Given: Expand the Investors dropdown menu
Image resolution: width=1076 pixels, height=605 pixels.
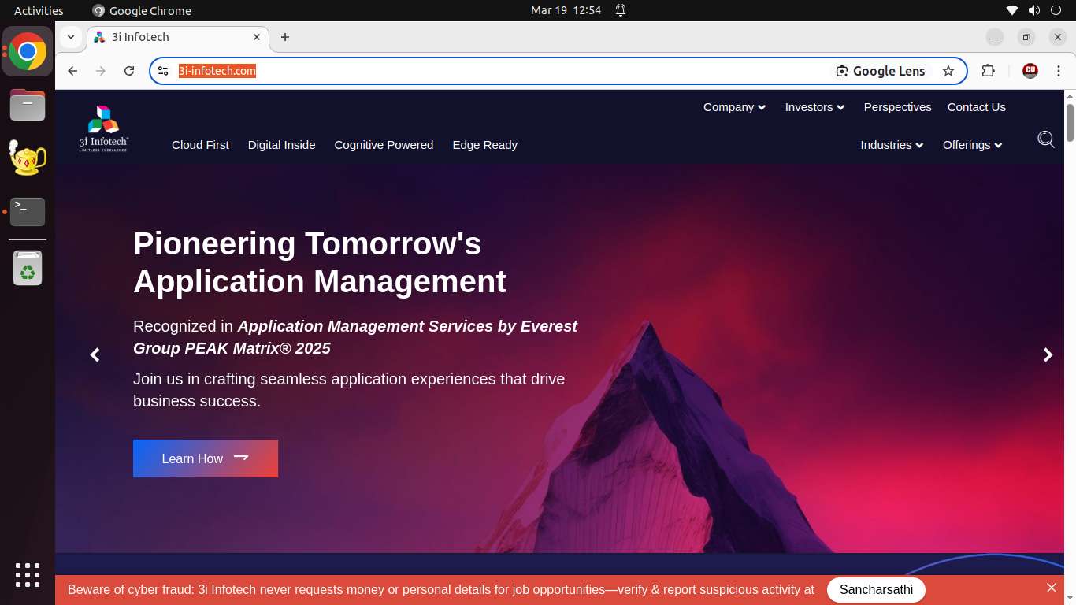Looking at the screenshot, I should (x=814, y=107).
